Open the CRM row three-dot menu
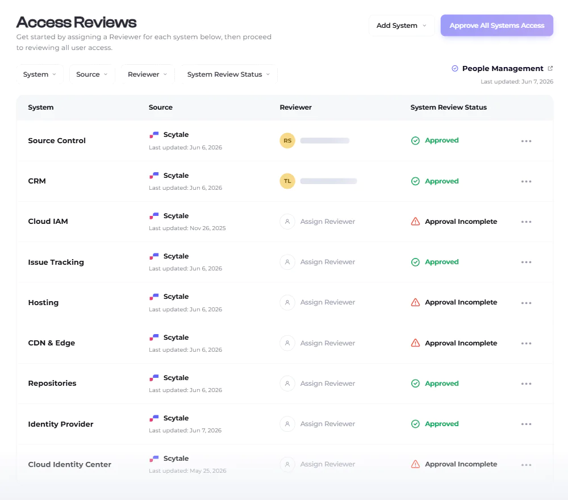568x500 pixels. pos(526,181)
